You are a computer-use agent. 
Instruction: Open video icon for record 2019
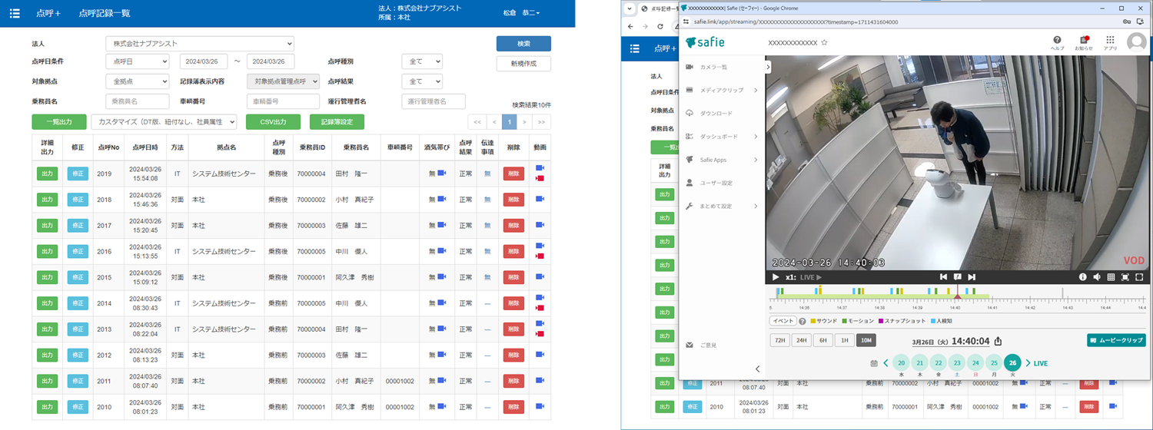pyautogui.click(x=540, y=167)
